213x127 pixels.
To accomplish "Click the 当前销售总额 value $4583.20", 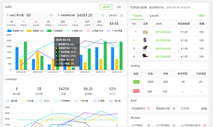I will [x=85, y=15].
